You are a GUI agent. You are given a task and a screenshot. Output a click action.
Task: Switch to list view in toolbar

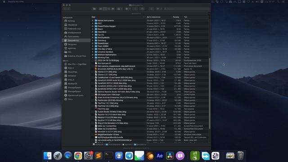point(104,9)
